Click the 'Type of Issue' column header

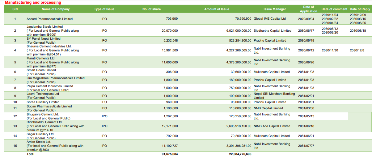click(x=104, y=9)
